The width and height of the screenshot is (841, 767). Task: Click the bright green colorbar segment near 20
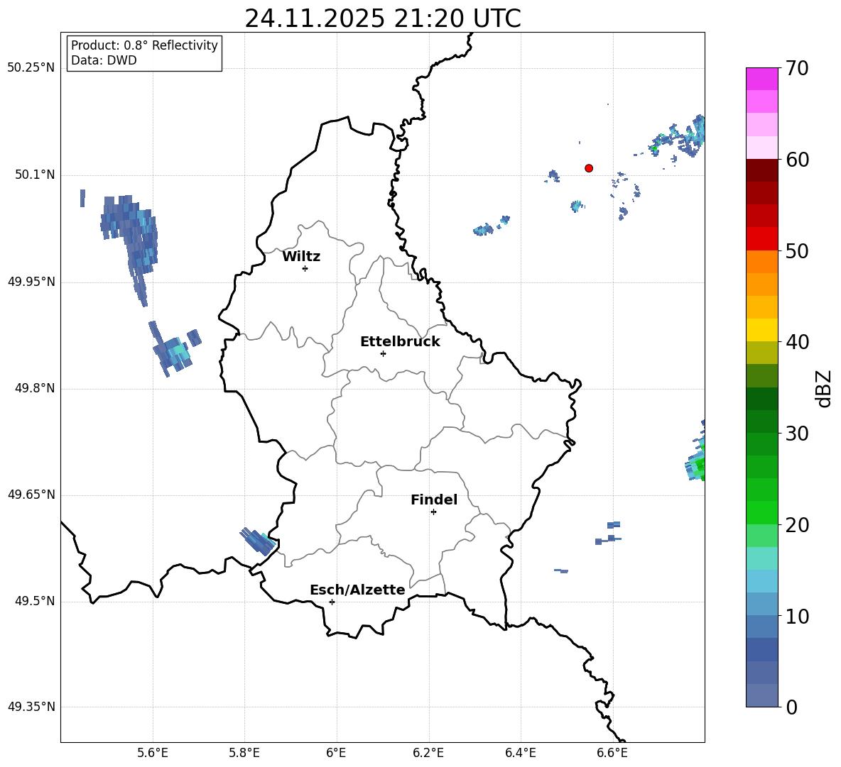click(761, 512)
